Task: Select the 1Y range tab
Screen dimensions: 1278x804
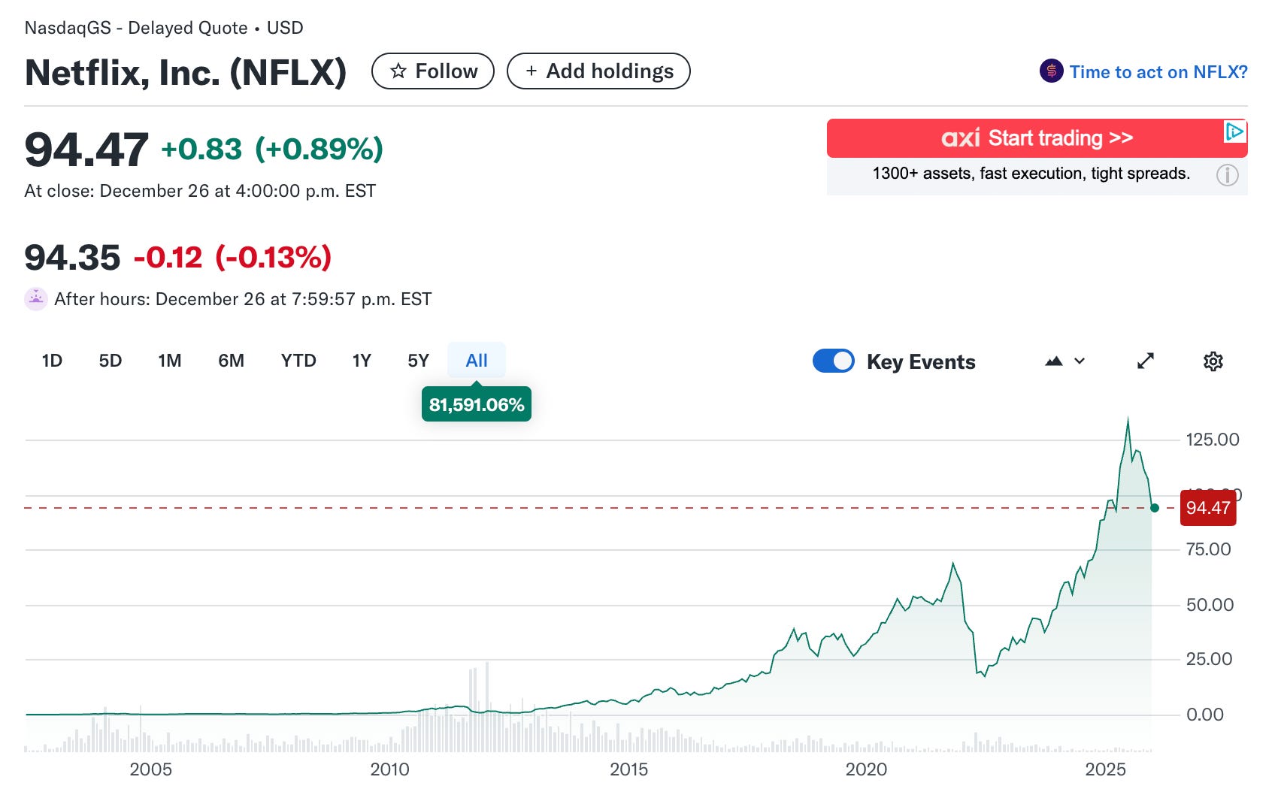Action: [362, 361]
